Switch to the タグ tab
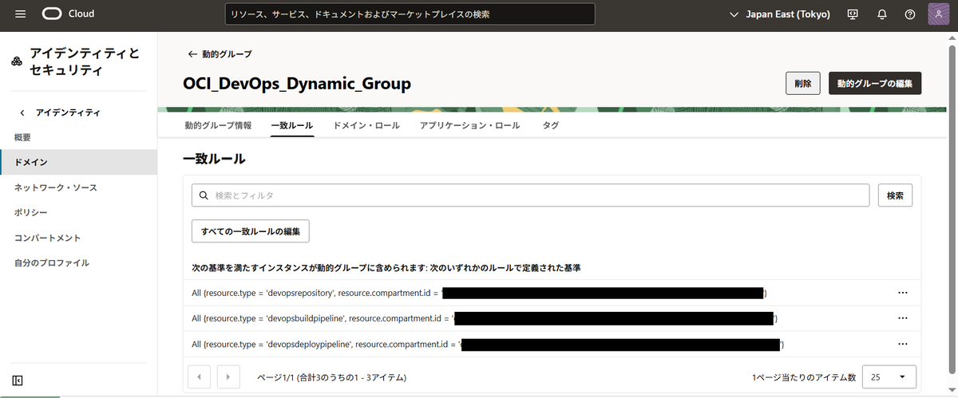Screen dimensions: 958x398 tap(551, 125)
